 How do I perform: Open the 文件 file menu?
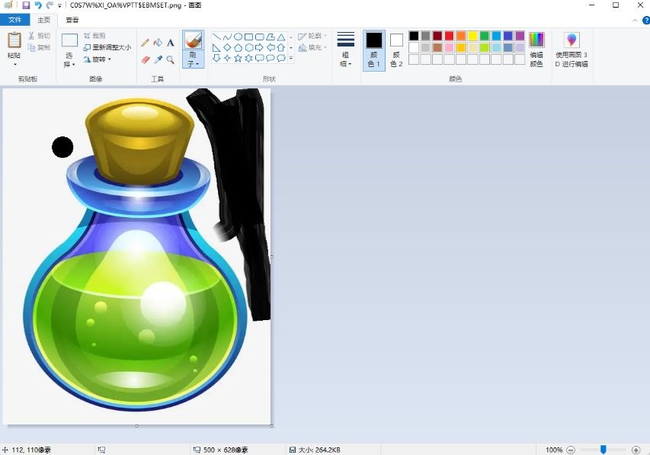[x=14, y=20]
